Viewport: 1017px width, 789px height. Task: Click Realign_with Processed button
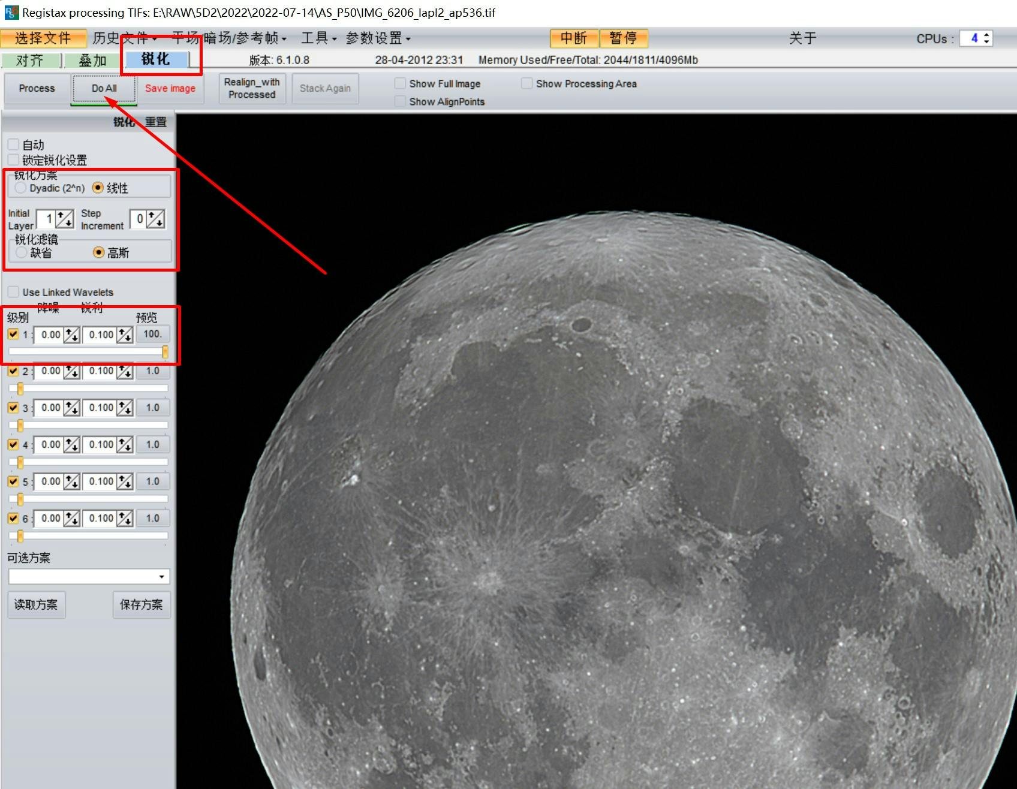pos(252,88)
